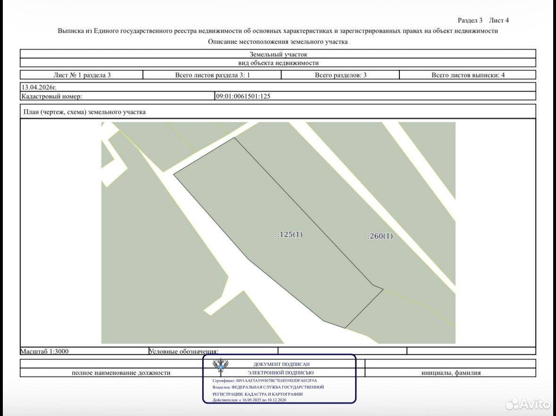Click the document title line starting 'Выписка из Единого'

(278, 31)
